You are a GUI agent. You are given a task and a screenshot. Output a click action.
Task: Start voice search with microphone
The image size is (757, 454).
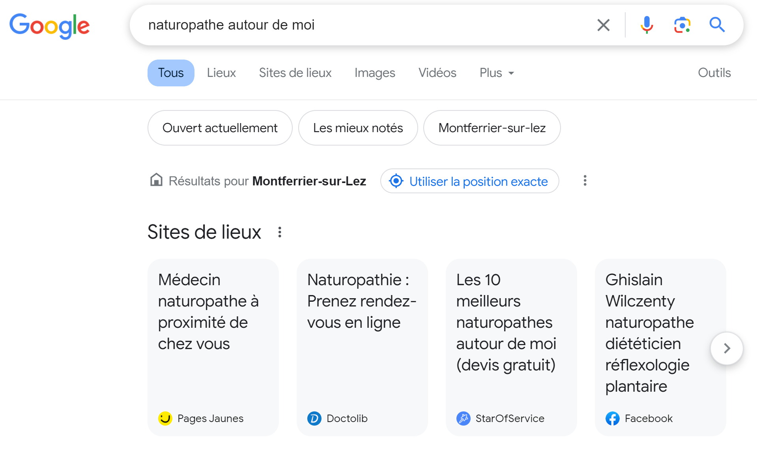647,25
